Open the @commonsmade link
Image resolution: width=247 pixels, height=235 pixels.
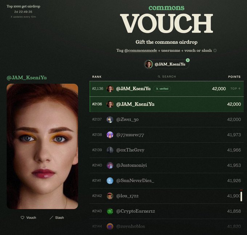[141, 50]
